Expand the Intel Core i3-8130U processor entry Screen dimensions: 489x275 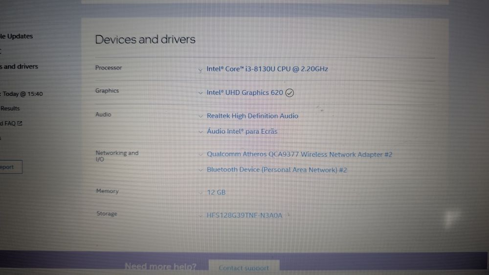[x=200, y=70]
